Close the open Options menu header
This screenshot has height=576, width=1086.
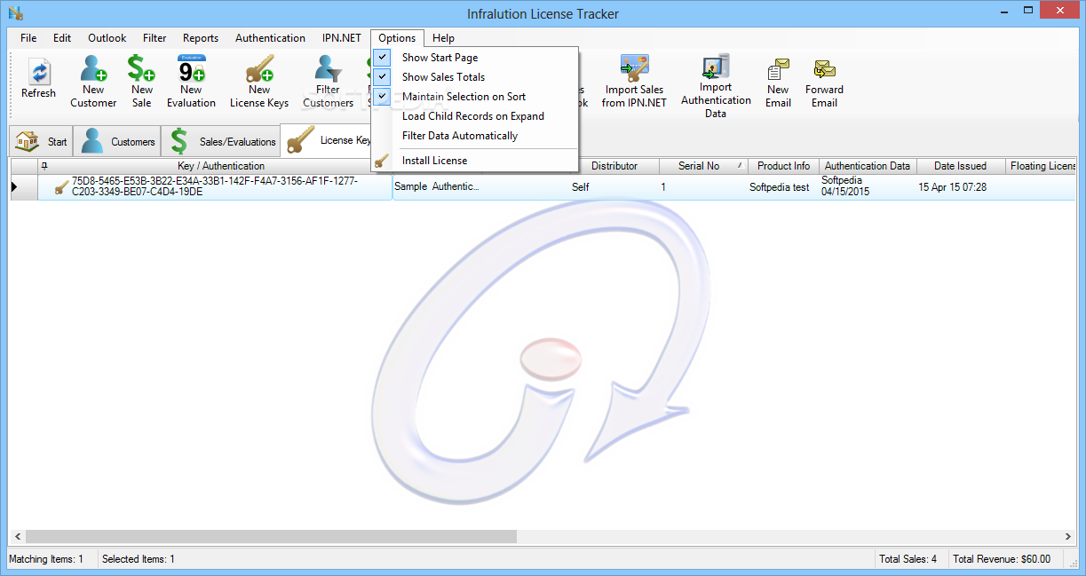point(397,38)
